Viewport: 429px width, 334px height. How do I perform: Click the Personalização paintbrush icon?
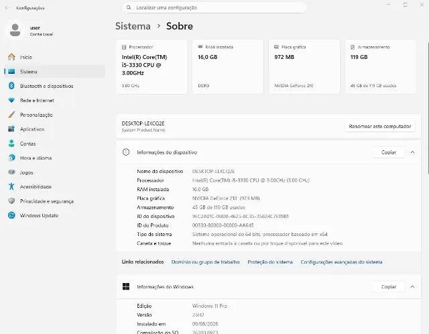11,115
